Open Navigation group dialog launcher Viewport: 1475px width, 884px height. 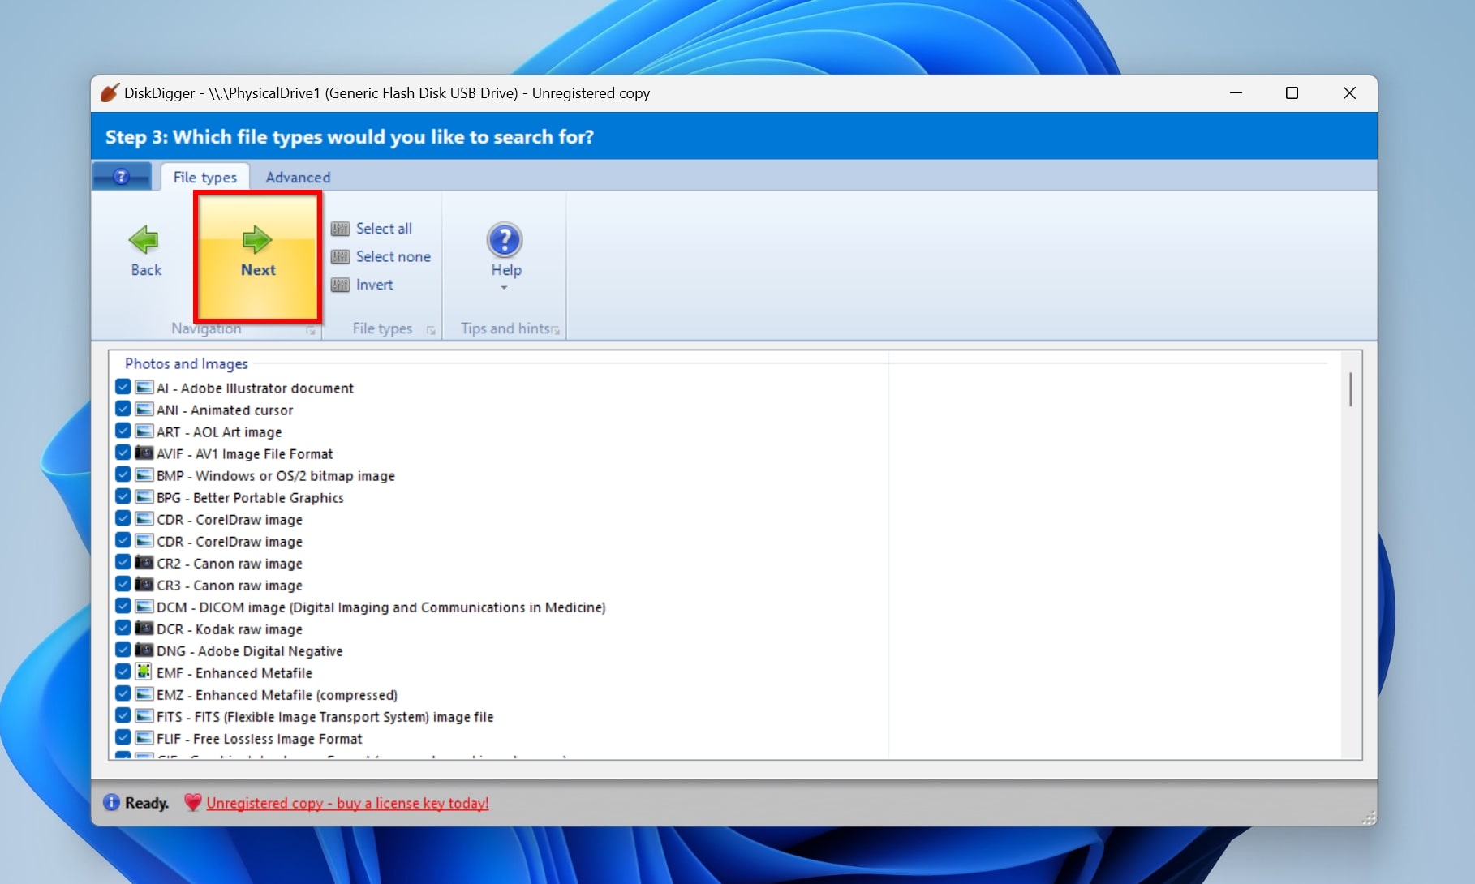311,330
